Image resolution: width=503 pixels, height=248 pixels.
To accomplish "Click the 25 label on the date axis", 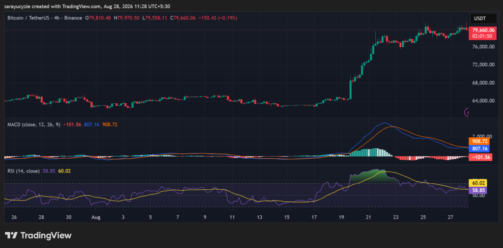I will pos(423,217).
